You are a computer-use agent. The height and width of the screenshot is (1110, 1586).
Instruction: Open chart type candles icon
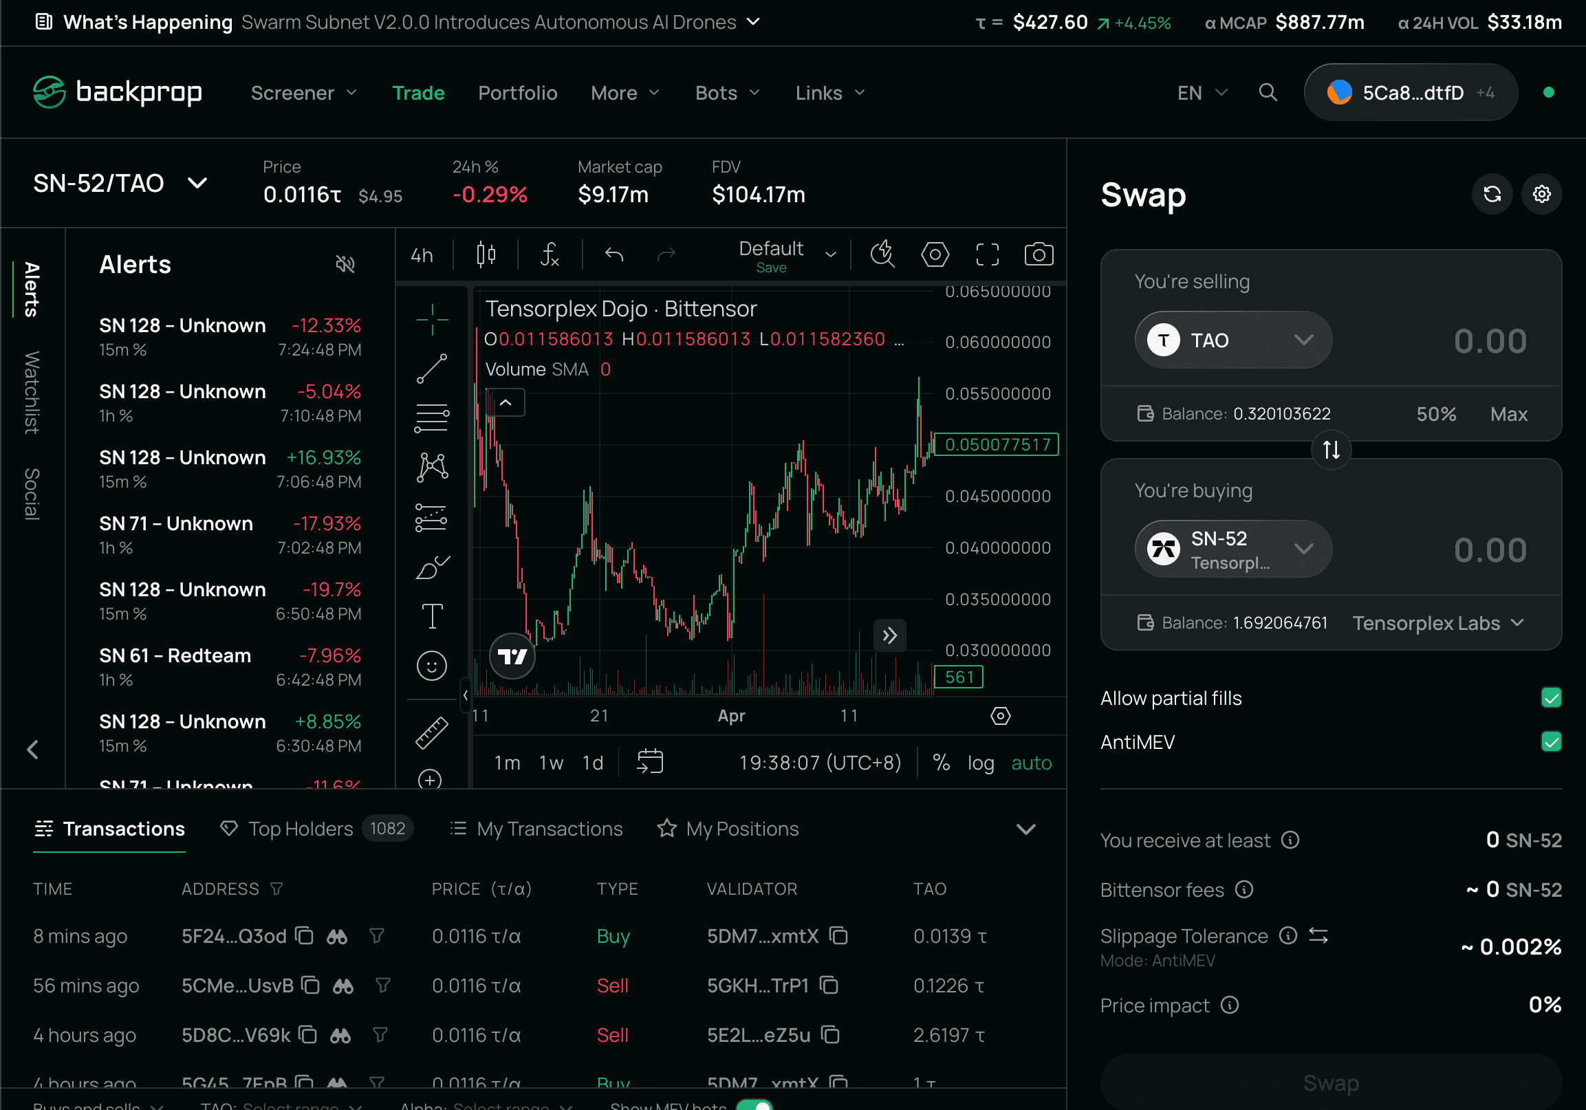click(x=486, y=255)
